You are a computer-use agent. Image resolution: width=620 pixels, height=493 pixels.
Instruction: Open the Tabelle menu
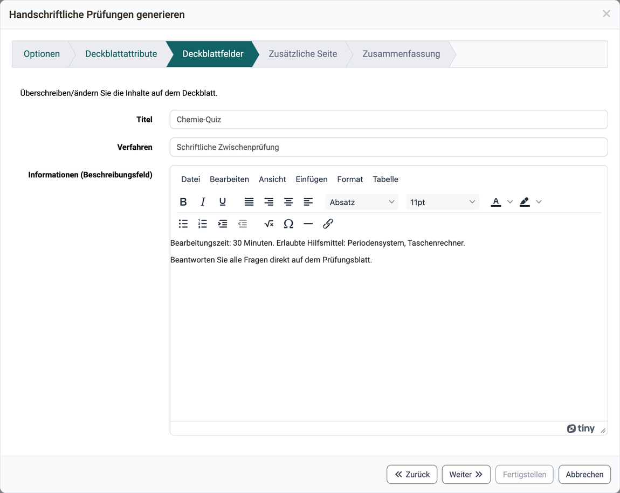[385, 179]
